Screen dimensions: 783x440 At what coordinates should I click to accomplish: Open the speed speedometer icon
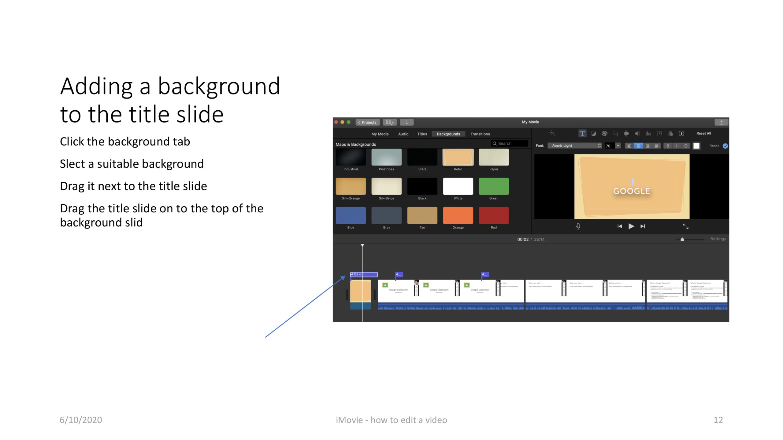click(659, 134)
